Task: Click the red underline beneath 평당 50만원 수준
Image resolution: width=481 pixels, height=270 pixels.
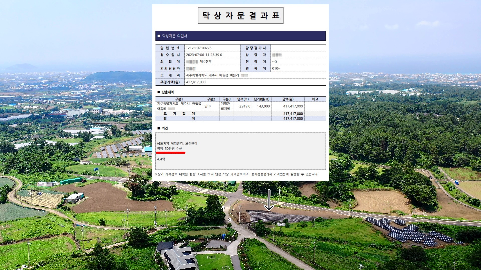Action: pyautogui.click(x=171, y=152)
